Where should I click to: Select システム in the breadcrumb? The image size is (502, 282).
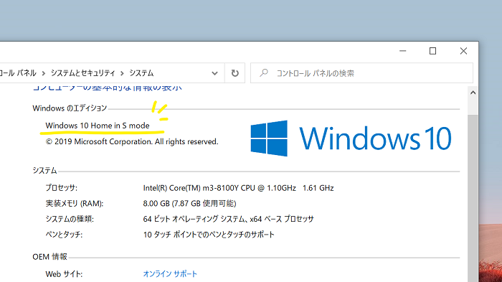(x=141, y=73)
